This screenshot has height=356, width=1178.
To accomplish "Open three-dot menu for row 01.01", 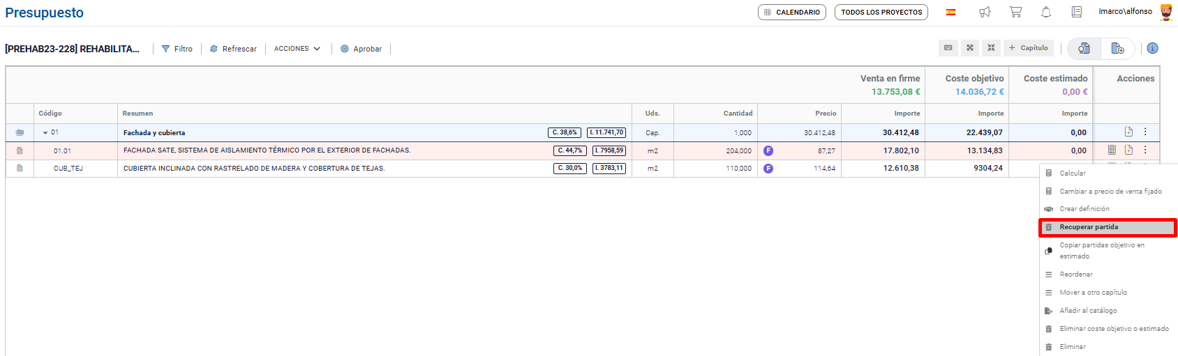I will coord(1145,150).
